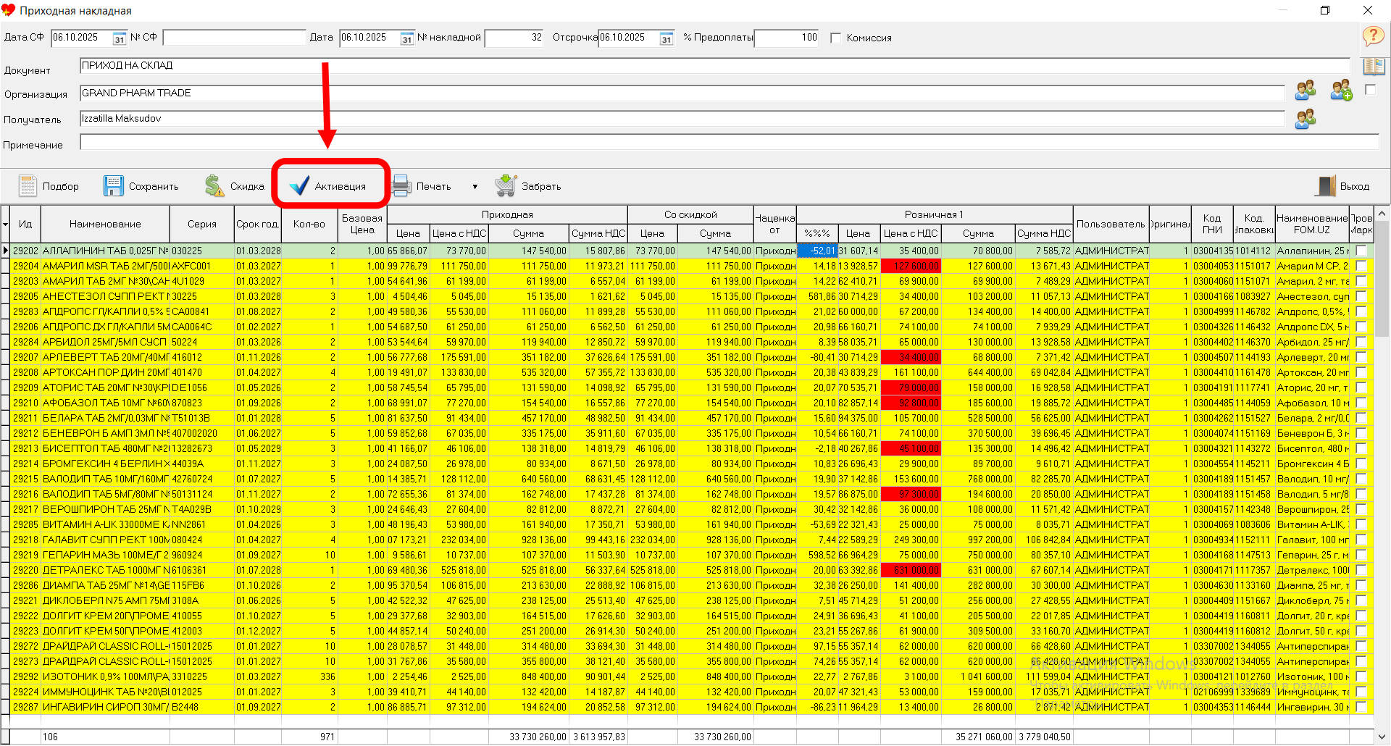Click the Активация checkmark button

pos(299,186)
